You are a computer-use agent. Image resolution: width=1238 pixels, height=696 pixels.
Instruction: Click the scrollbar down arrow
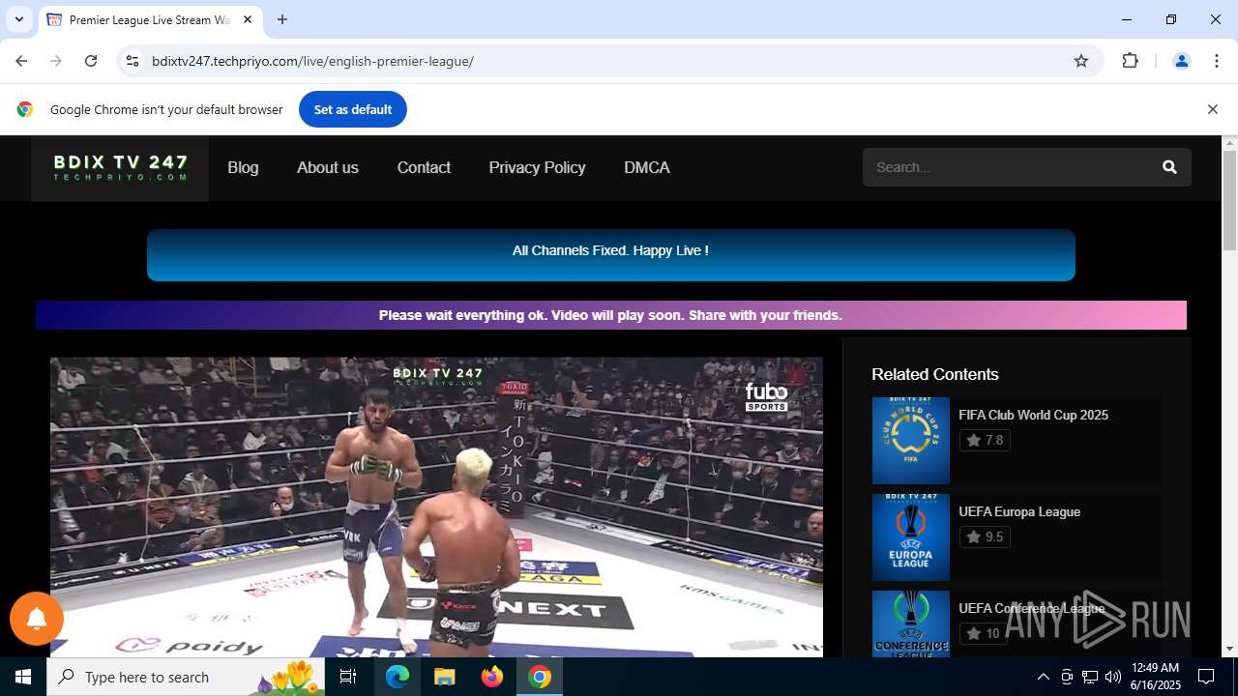coord(1229,649)
